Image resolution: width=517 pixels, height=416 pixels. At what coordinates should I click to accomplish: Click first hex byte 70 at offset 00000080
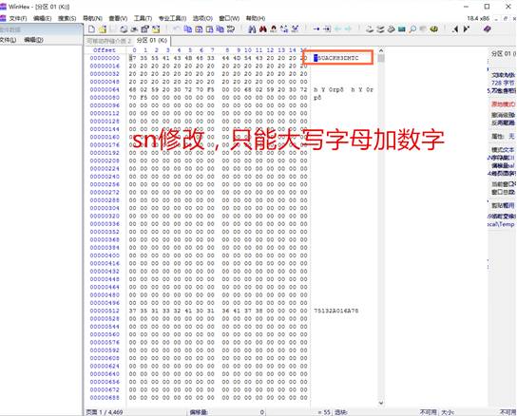click(132, 98)
